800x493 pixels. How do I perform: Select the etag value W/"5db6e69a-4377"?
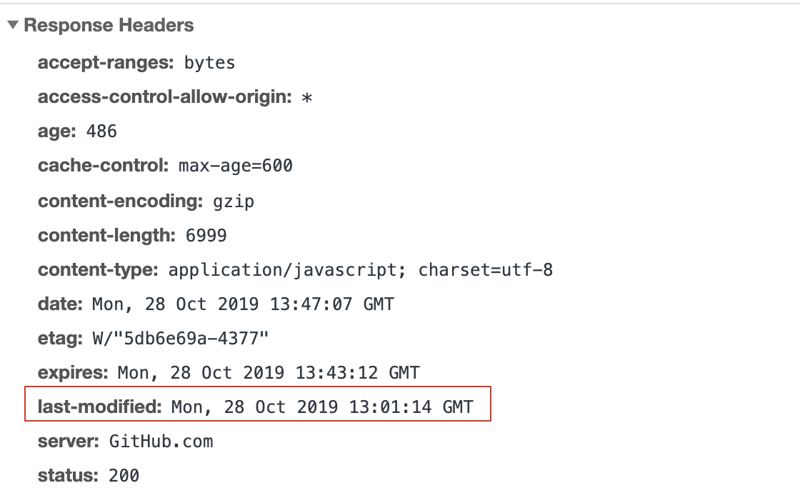click(181, 339)
